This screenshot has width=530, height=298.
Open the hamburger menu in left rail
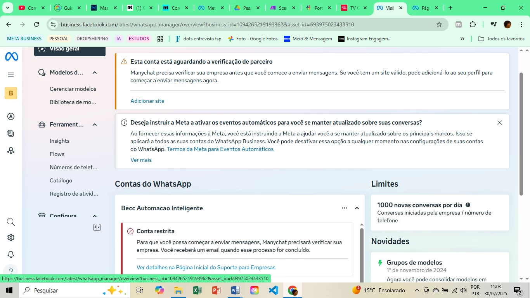tap(11, 75)
